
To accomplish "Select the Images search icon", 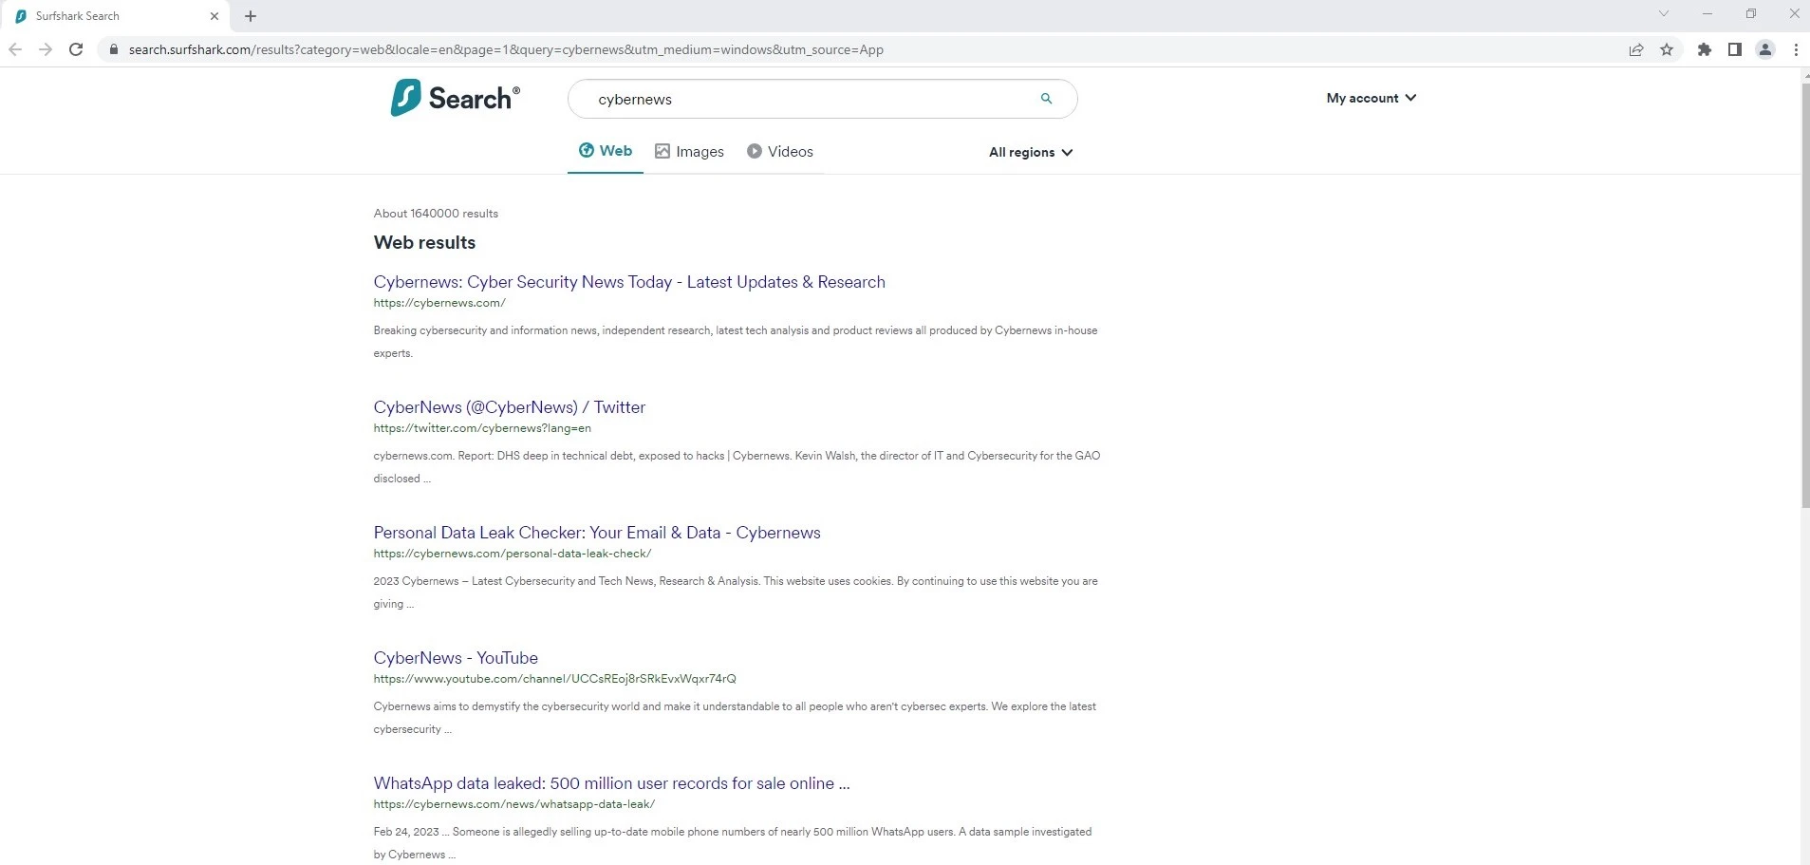I will [662, 151].
